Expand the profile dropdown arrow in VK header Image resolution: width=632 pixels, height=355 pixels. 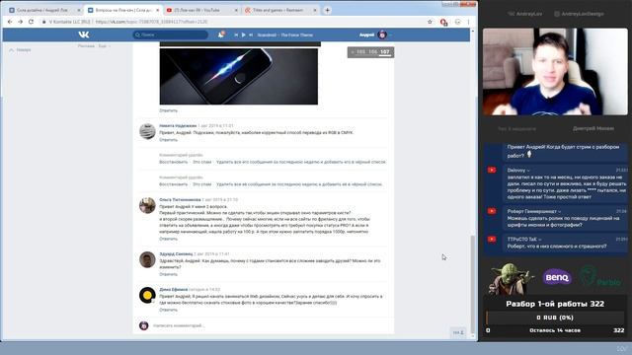pyautogui.click(x=391, y=35)
